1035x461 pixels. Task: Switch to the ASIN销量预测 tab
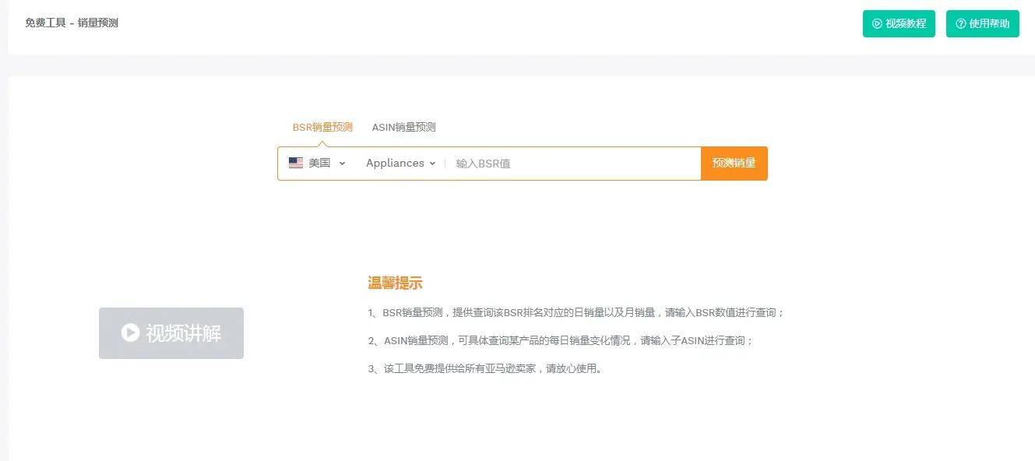point(403,127)
